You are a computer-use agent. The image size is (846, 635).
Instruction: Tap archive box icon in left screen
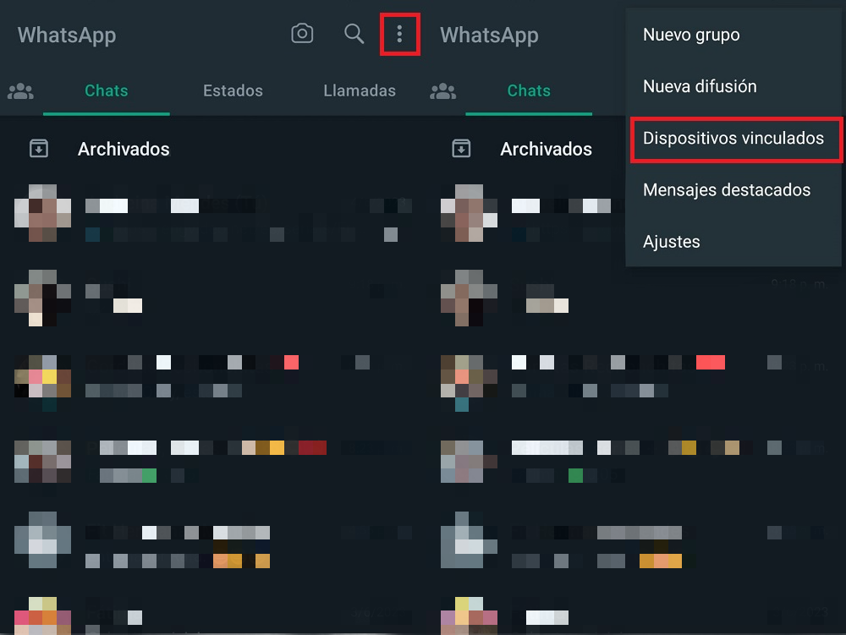(x=39, y=148)
